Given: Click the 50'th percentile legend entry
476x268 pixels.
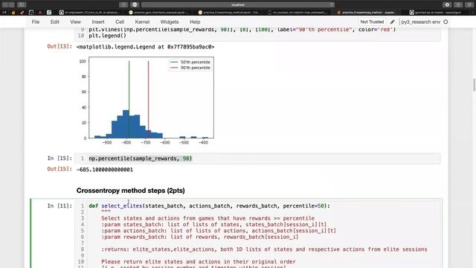Looking at the screenshot, I should (x=190, y=62).
